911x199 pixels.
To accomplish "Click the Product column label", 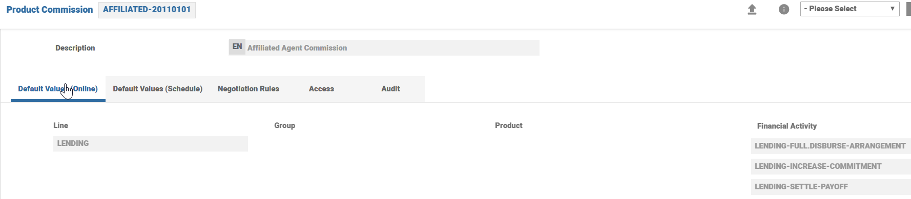I will point(509,126).
